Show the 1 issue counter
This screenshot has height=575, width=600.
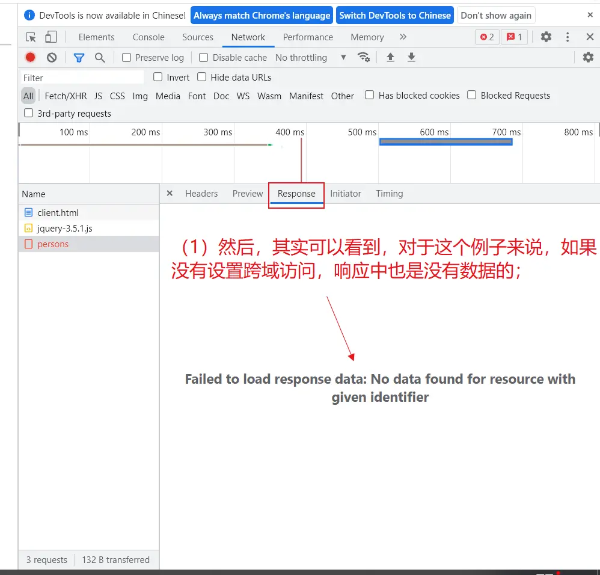coord(514,37)
